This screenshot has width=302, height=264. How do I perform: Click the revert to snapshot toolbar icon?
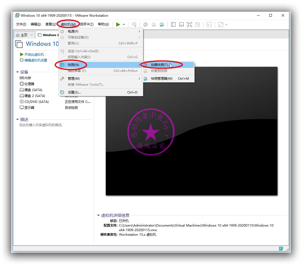click(x=154, y=25)
